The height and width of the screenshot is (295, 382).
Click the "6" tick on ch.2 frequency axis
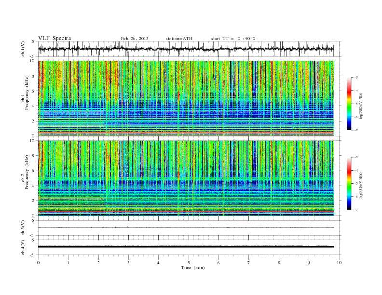pos(34,171)
